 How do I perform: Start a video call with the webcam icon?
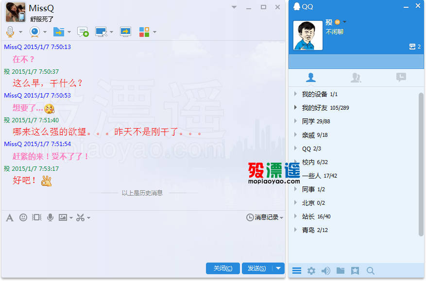[34, 32]
